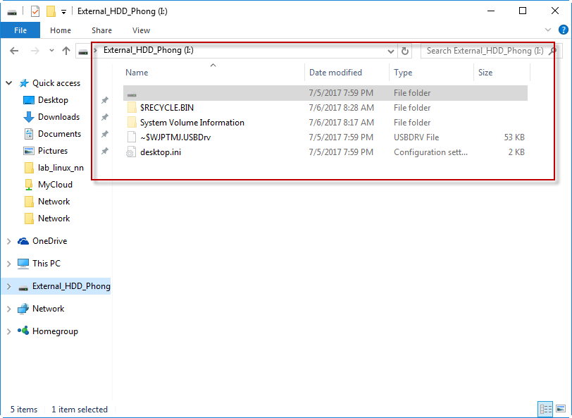Select This PC in navigation pane
The width and height of the screenshot is (572, 418).
46,264
